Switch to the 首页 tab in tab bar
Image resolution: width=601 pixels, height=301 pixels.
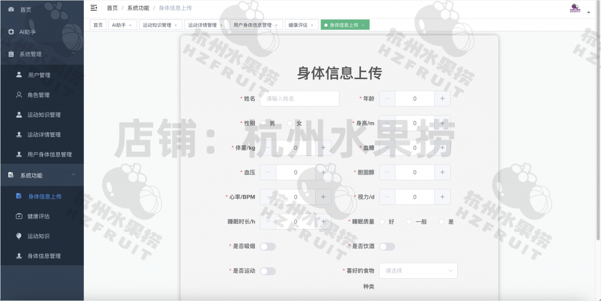[98, 25]
